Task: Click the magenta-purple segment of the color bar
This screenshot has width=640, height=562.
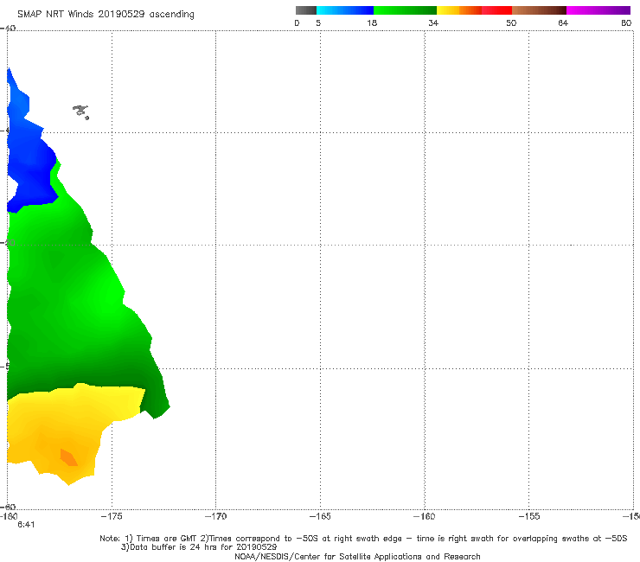Action: pos(598,10)
